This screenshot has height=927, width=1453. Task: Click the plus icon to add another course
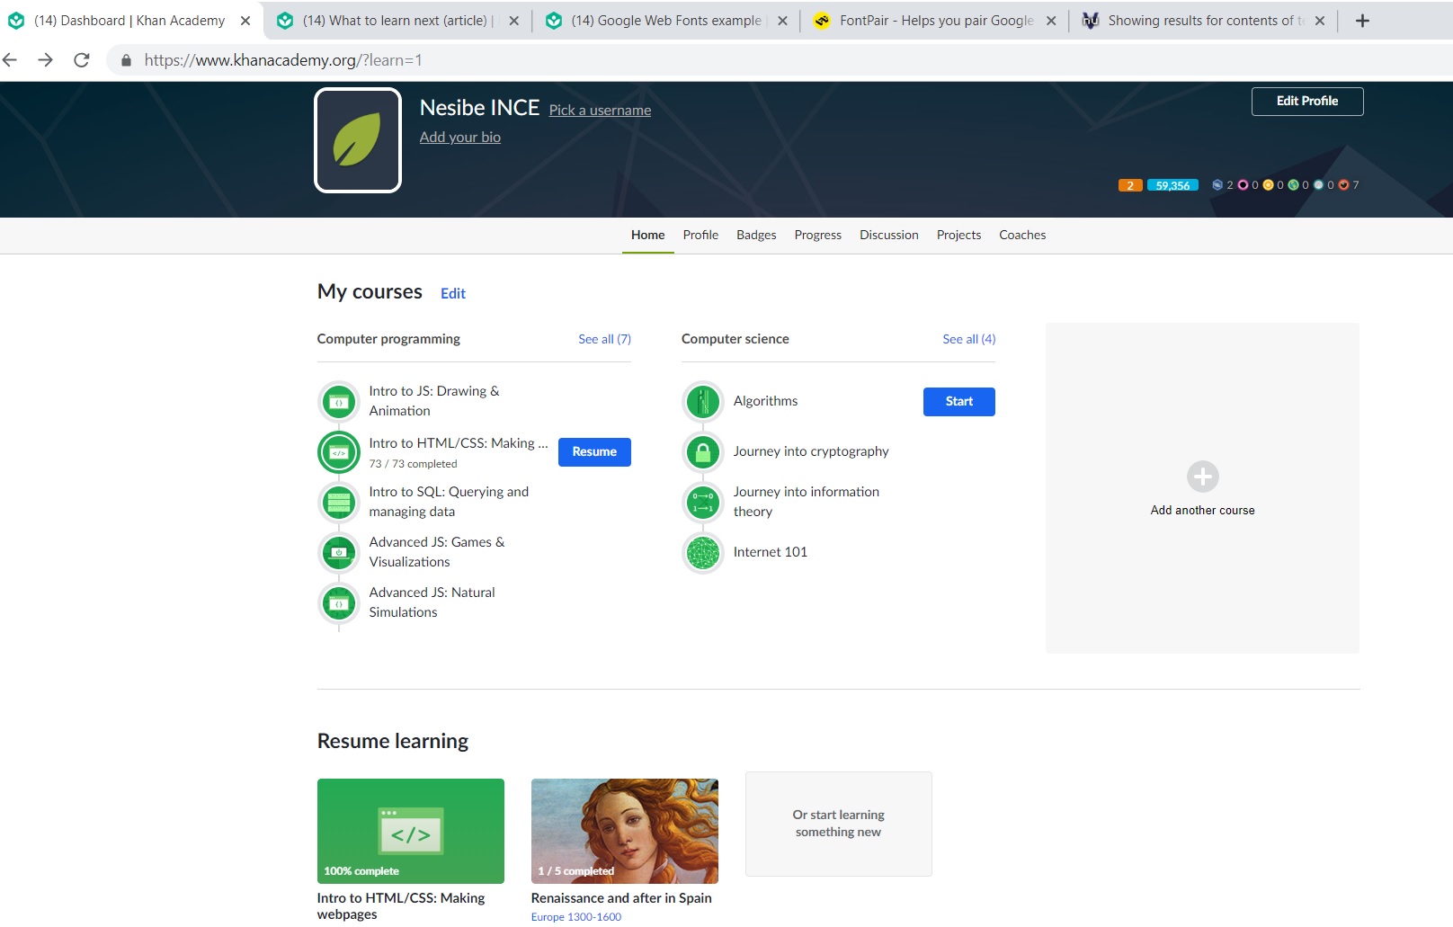(x=1202, y=477)
